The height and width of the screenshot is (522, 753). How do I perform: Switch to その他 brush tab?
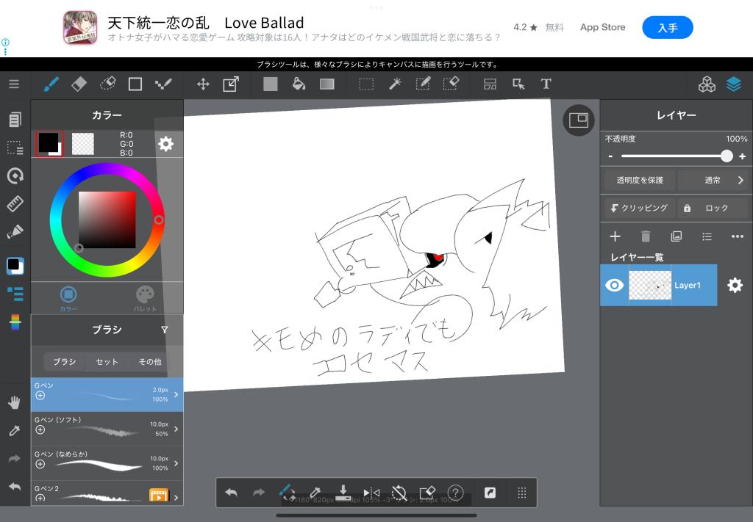pyautogui.click(x=150, y=362)
